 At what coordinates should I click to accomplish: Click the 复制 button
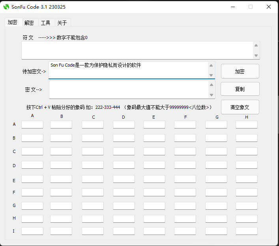pos(240,89)
